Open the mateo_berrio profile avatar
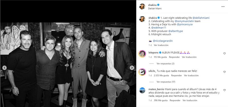The image size is (228, 107). pyautogui.click(x=142, y=90)
